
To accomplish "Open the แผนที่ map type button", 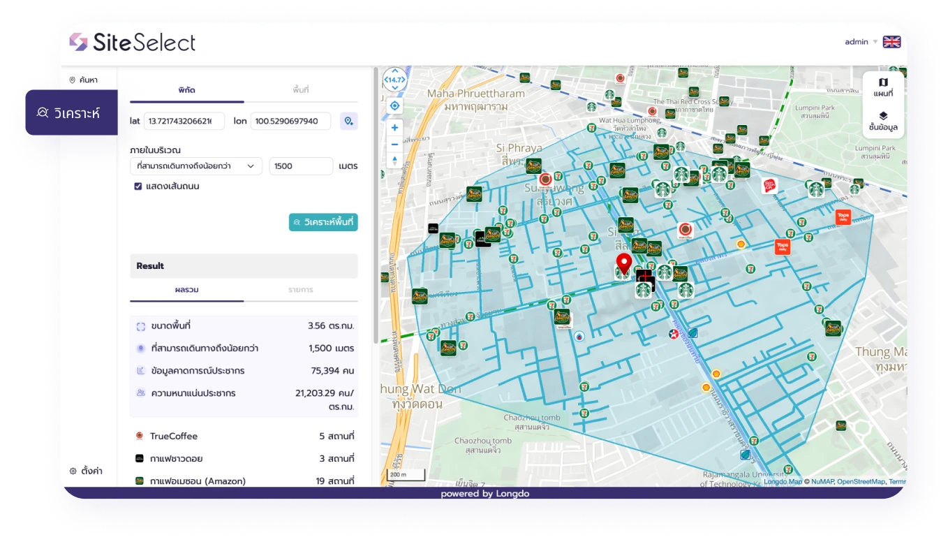I will coord(883,88).
